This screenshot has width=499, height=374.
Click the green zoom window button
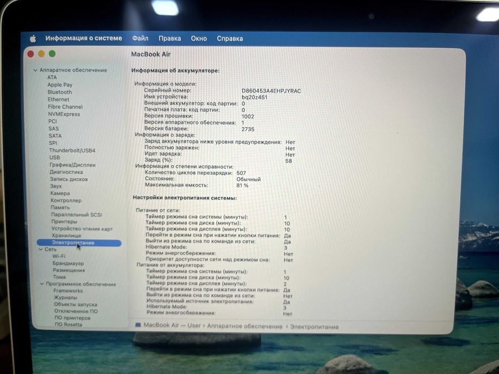(52, 54)
